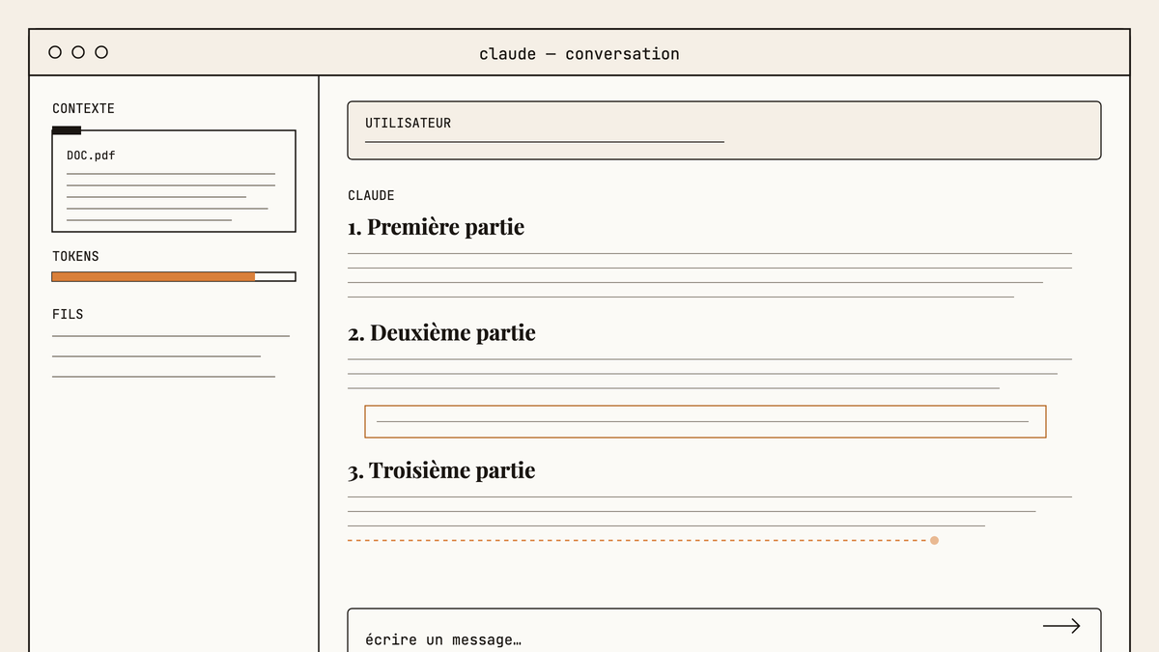1159x652 pixels.
Task: Click the 'TOKENS' sidebar label
Action: pyautogui.click(x=75, y=256)
